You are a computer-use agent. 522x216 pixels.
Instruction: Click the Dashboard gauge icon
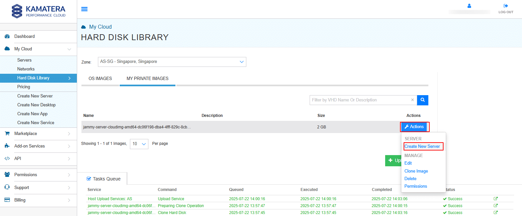coord(7,37)
